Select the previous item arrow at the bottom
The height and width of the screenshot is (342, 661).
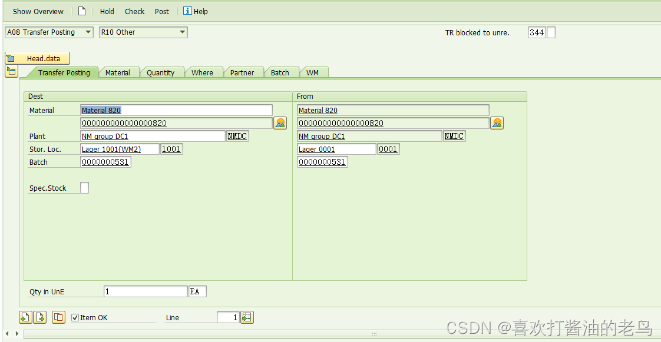point(24,317)
